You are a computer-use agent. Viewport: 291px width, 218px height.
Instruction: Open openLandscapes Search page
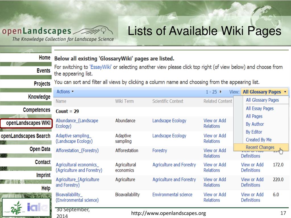[x=25, y=136]
